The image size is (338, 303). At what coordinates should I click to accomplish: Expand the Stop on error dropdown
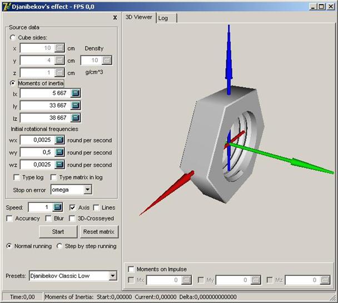pyautogui.click(x=87, y=190)
